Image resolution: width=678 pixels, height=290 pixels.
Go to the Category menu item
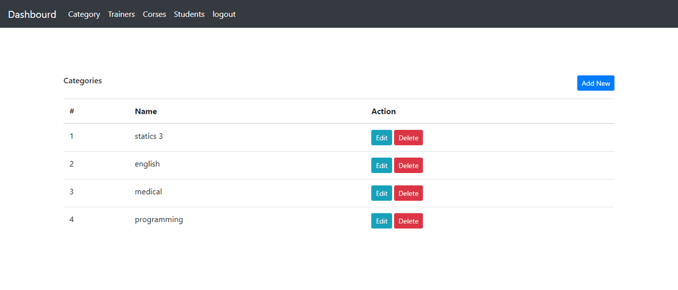tap(84, 15)
